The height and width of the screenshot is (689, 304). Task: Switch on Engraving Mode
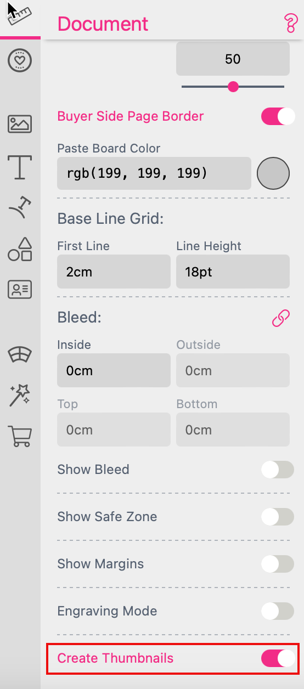tap(278, 611)
